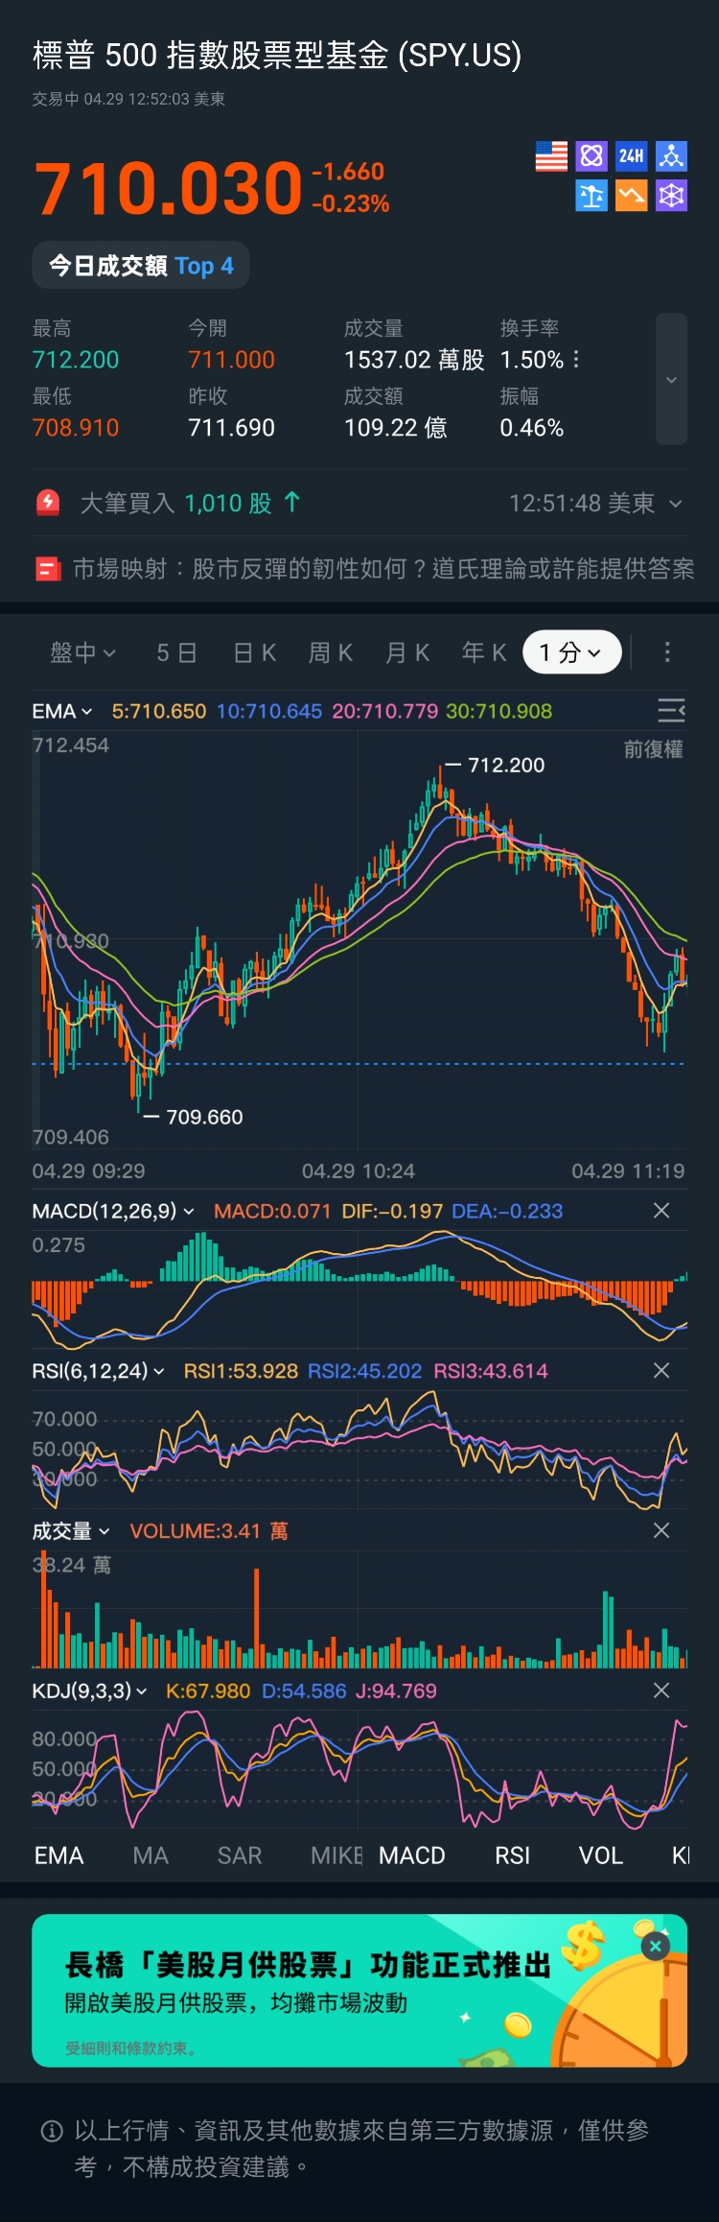719x2222 pixels.
Task: Select the SAR indicator tab
Action: [240, 1855]
